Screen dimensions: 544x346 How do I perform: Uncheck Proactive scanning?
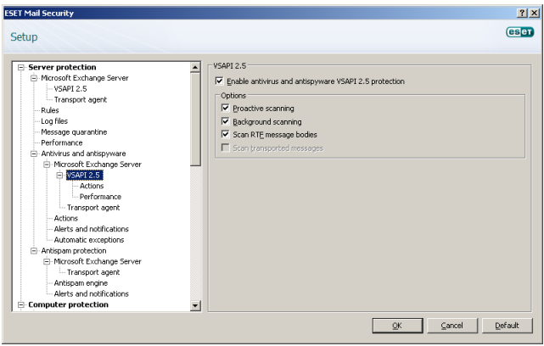pyautogui.click(x=225, y=108)
